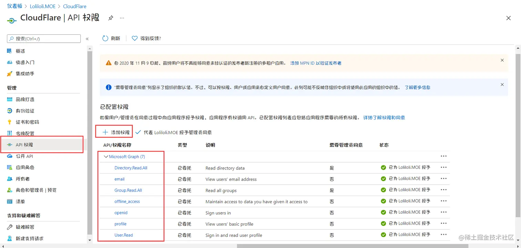The image size is (521, 248).
Task: Open ellipsis menu for Microsoft Graph row
Action: click(x=444, y=156)
